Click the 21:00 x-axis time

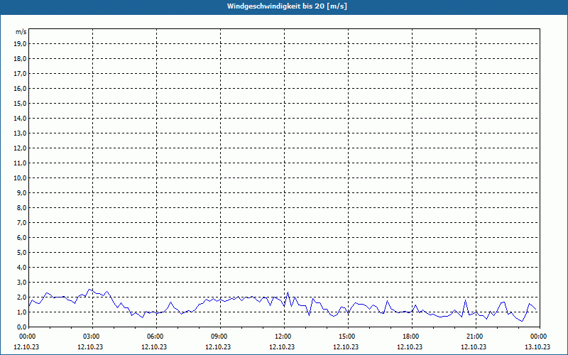tap(476, 337)
